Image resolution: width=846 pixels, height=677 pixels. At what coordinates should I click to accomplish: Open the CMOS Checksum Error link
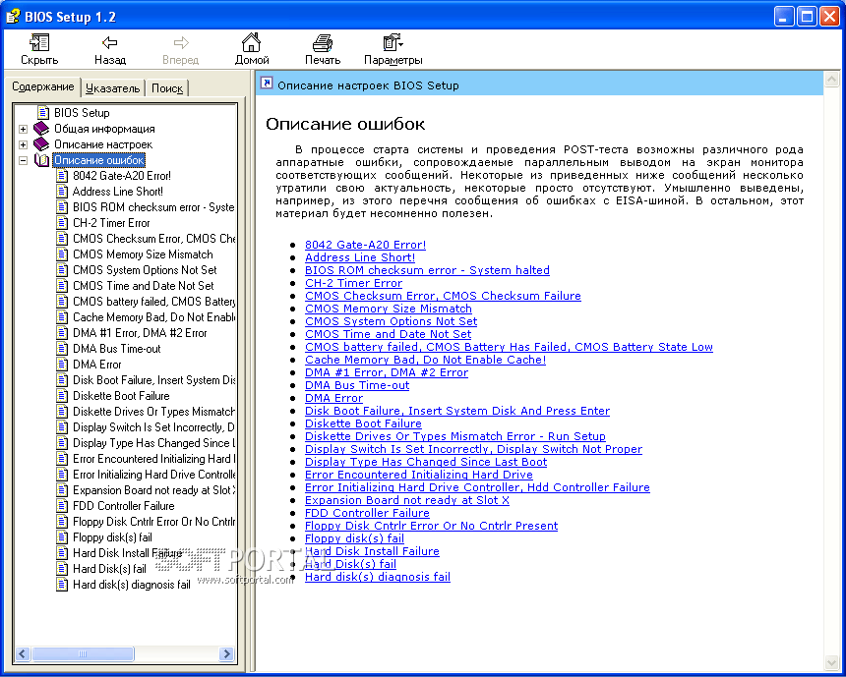coord(443,296)
